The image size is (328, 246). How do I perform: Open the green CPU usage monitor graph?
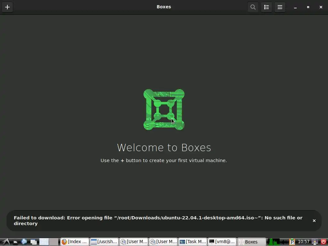coord(274,242)
